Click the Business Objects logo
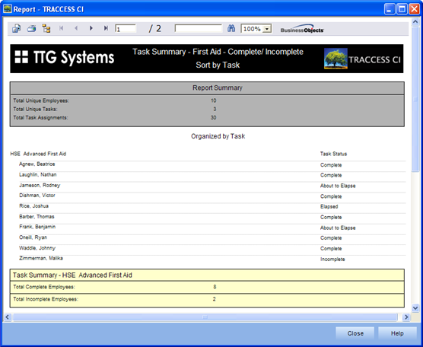Viewport: 423px width, 347px height. pyautogui.click(x=302, y=29)
